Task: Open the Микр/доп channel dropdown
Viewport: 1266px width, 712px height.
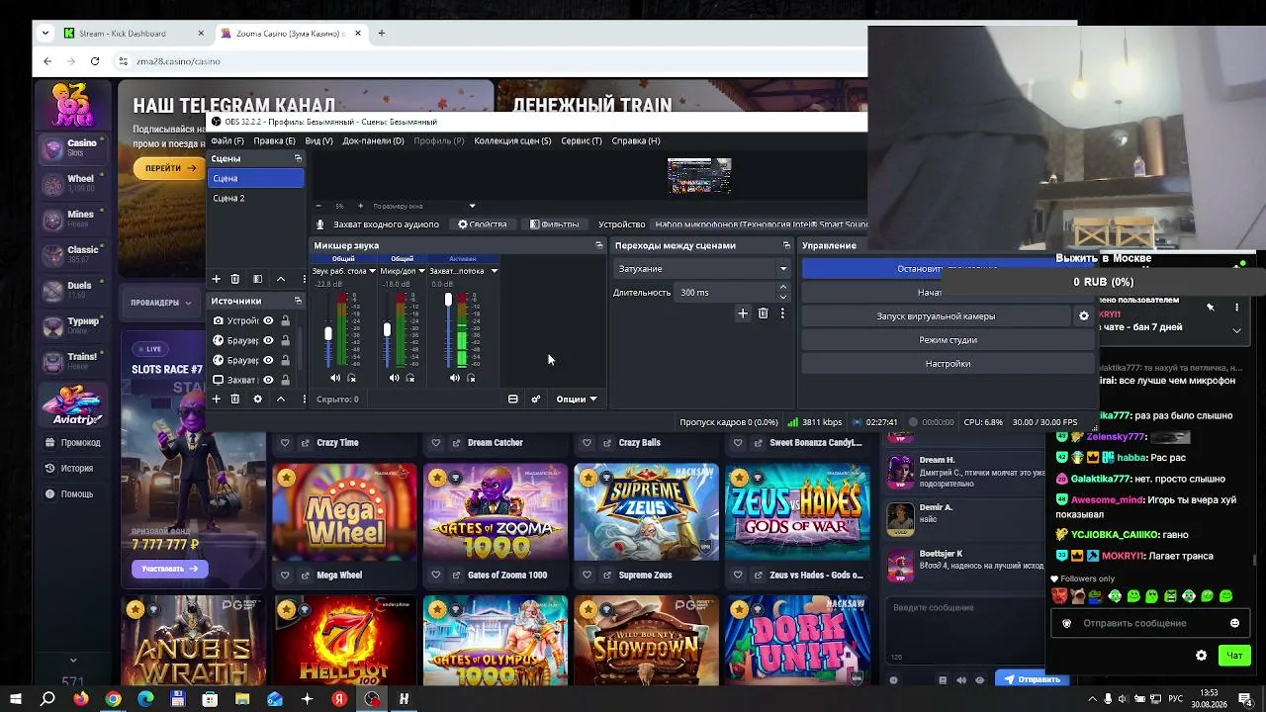Action: (x=421, y=271)
